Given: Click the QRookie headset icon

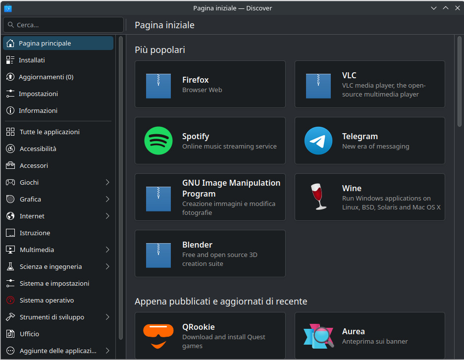Looking at the screenshot, I should 158,336.
